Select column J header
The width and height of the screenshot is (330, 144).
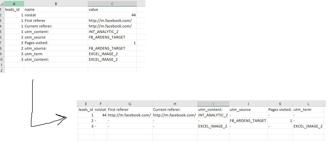click(x=248, y=104)
